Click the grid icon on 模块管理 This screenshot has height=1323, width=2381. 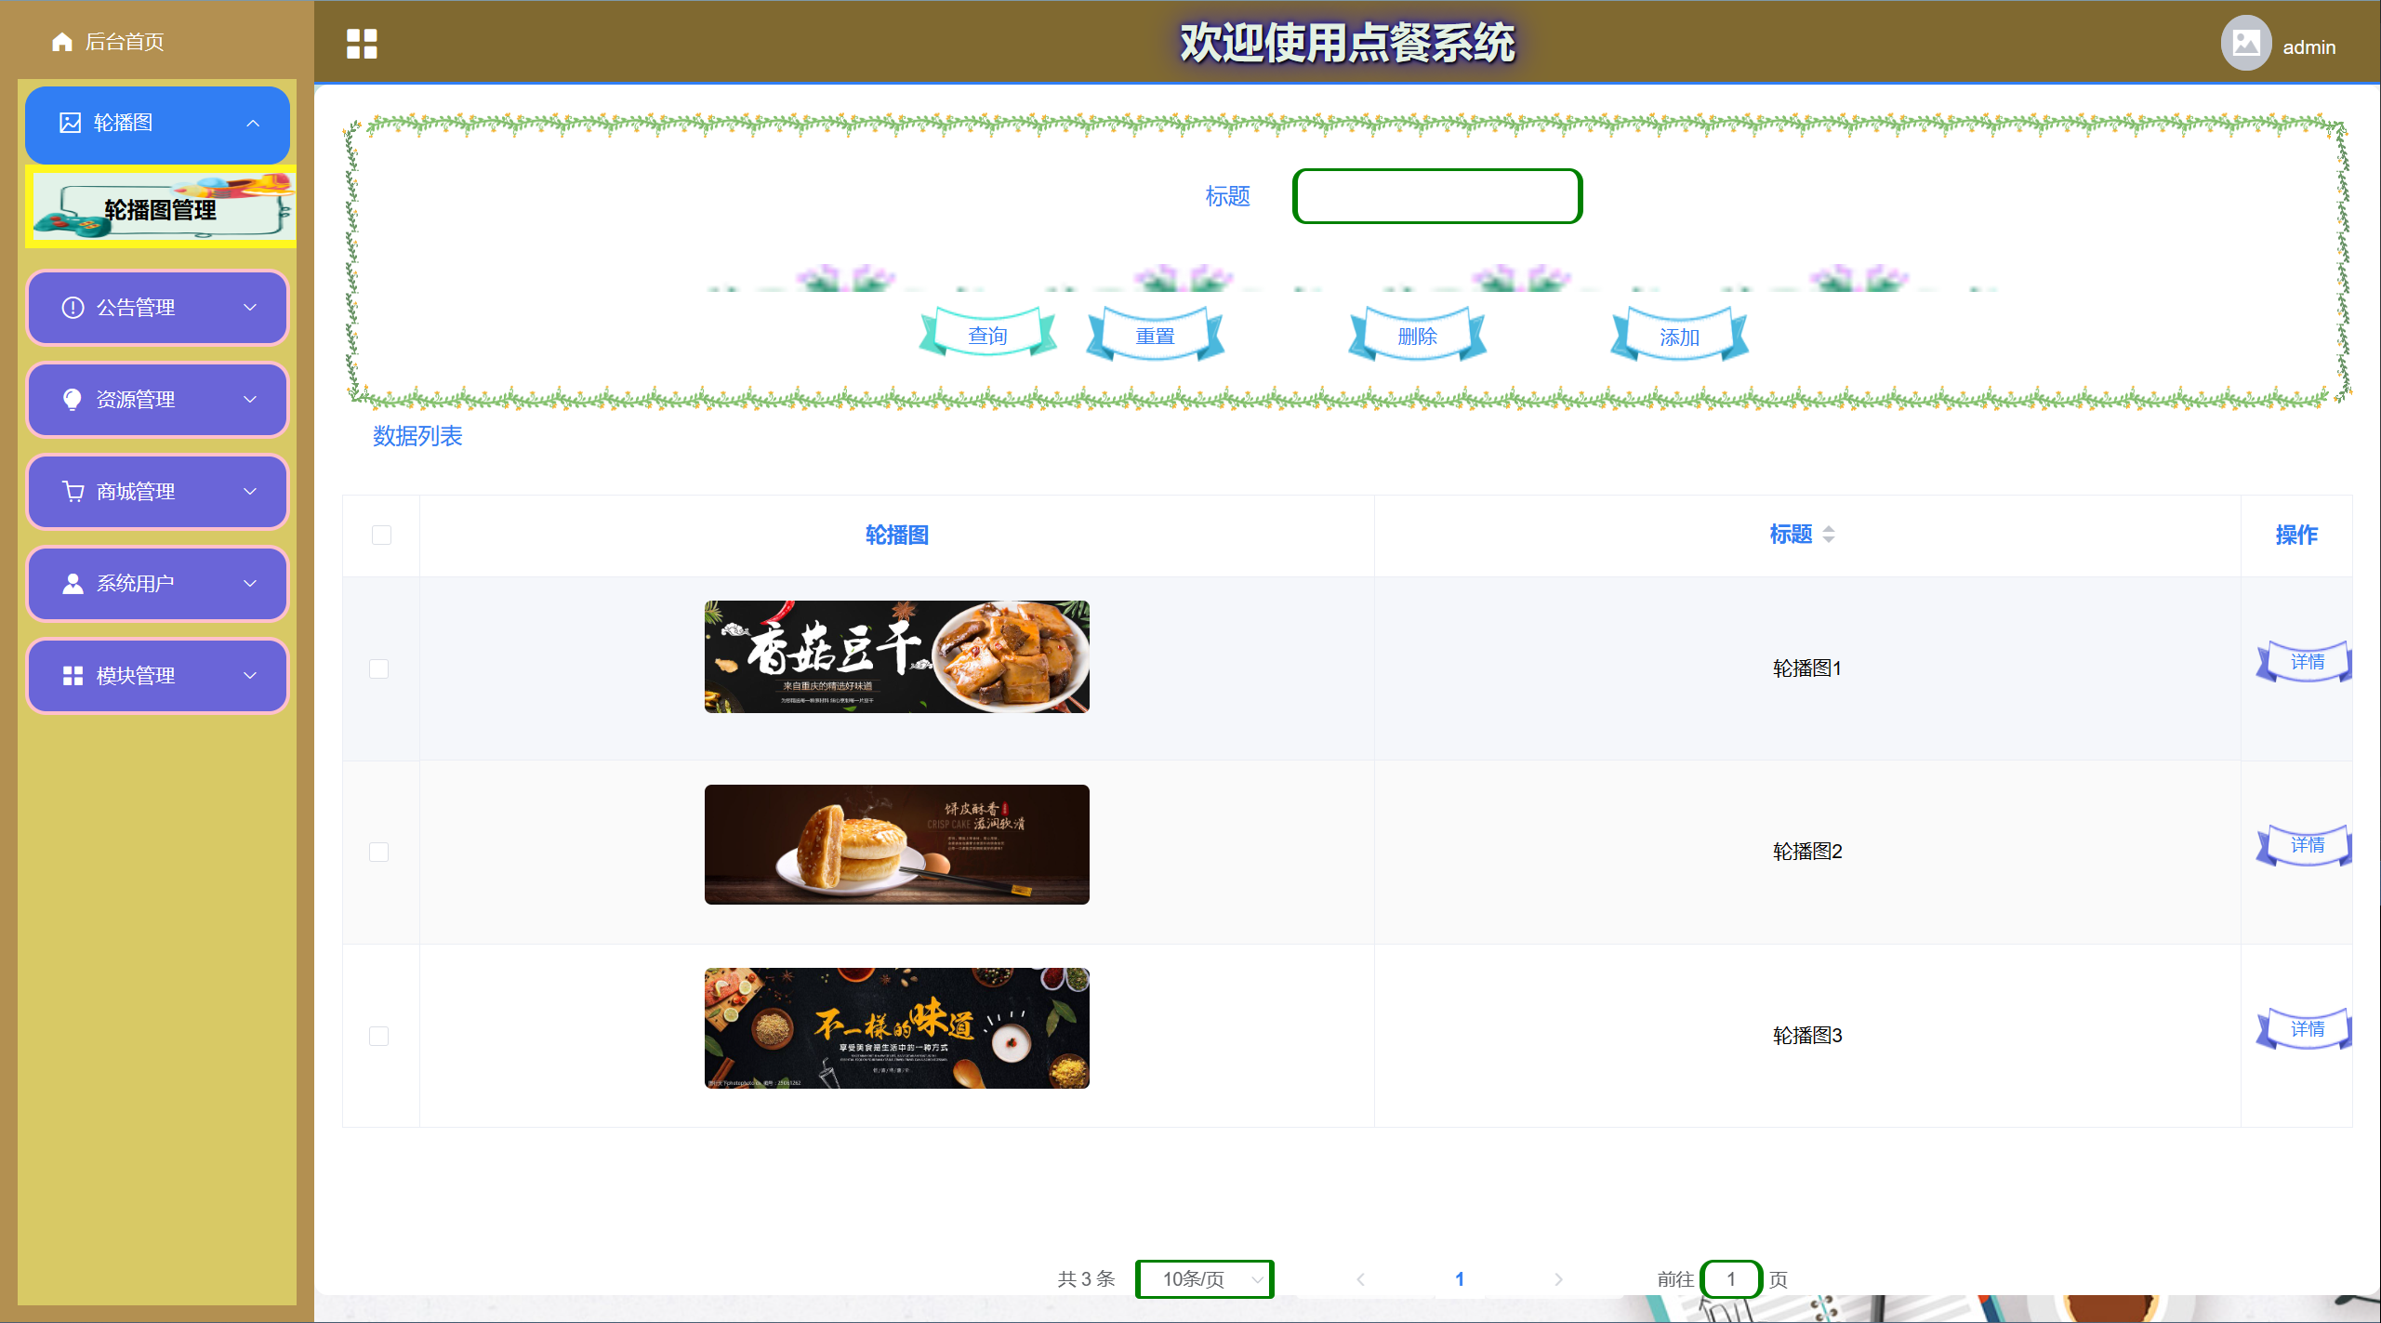73,675
